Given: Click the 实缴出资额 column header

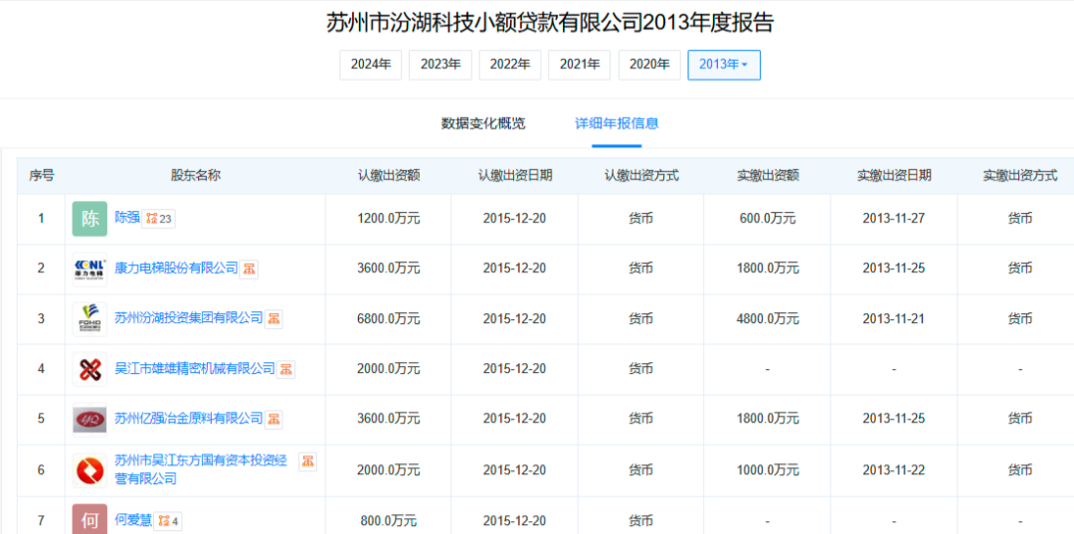Looking at the screenshot, I should [768, 175].
